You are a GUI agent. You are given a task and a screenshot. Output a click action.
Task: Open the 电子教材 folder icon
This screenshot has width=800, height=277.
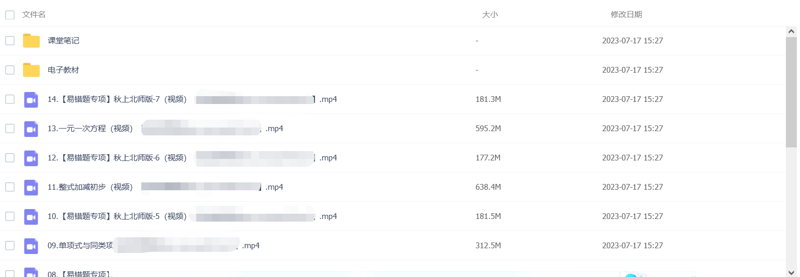(x=31, y=70)
